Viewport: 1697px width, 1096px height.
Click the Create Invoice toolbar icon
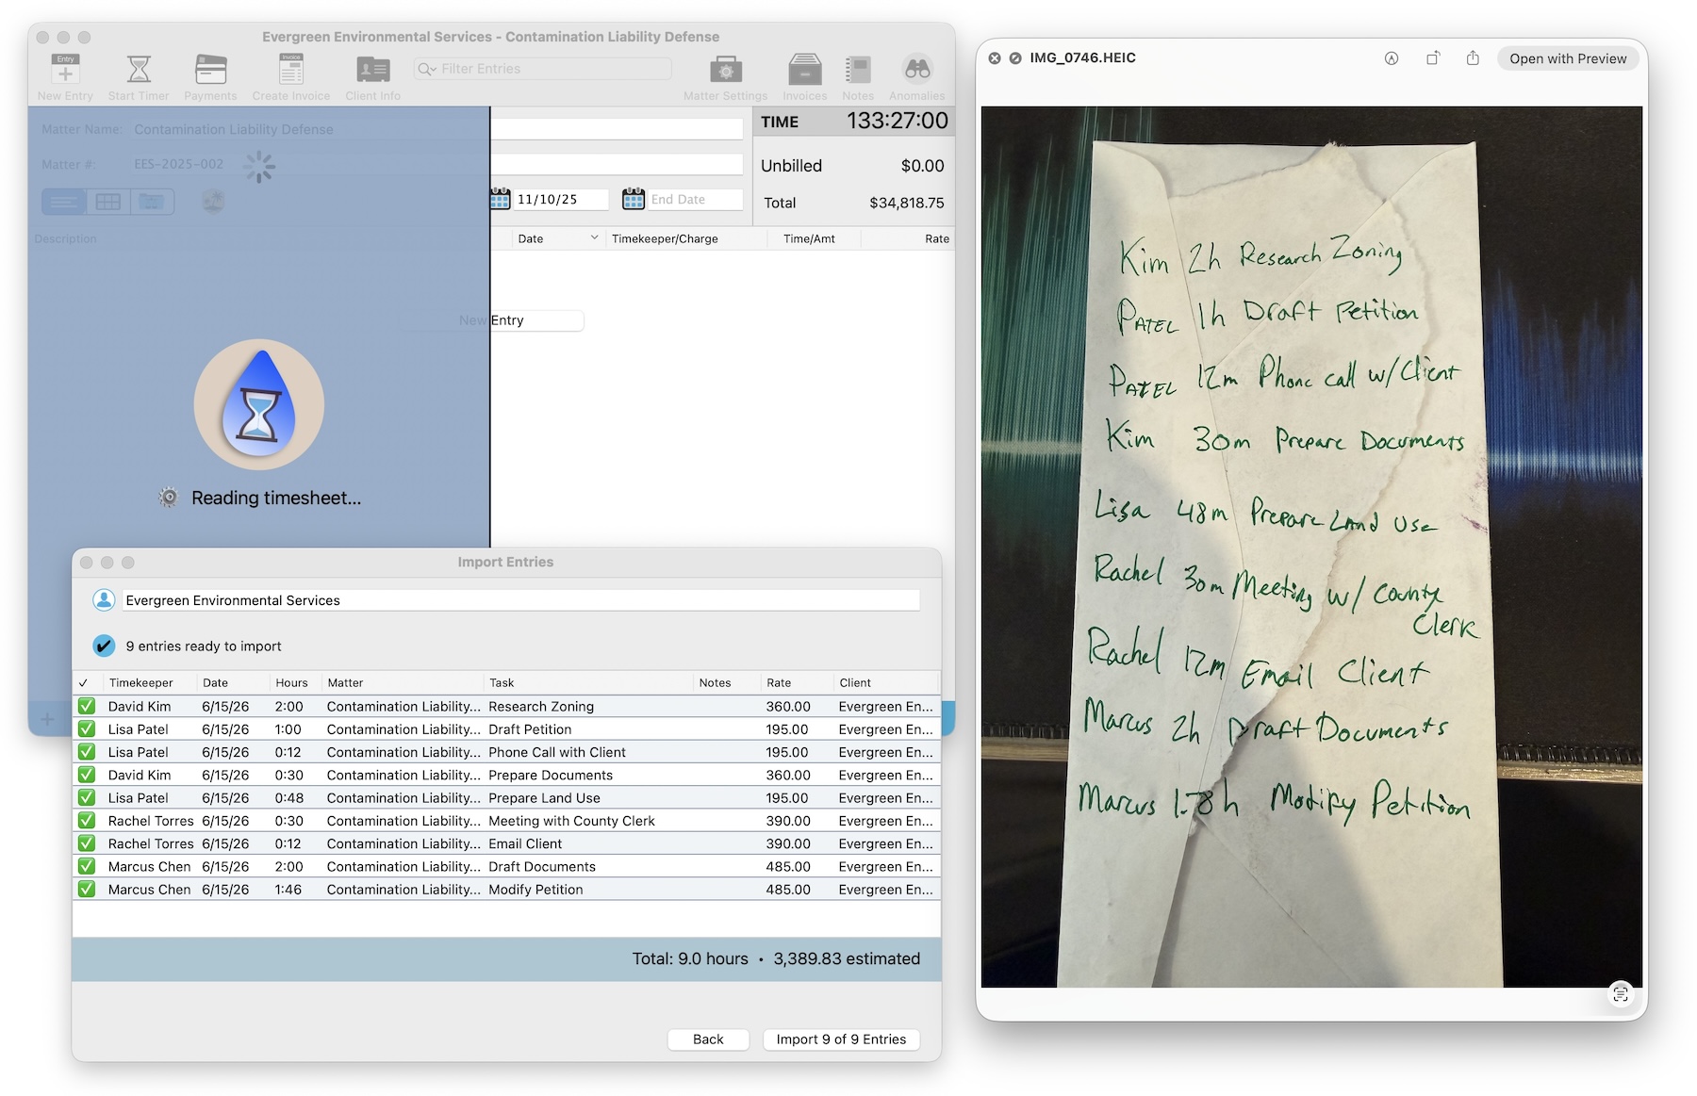pos(291,70)
